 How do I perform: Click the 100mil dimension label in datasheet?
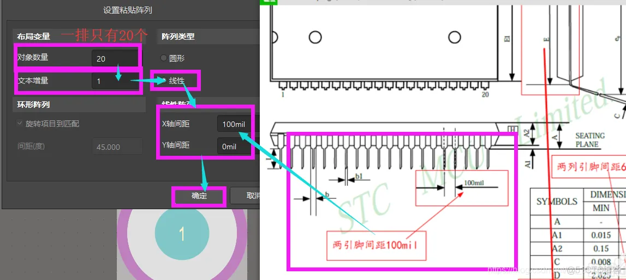coord(474,182)
